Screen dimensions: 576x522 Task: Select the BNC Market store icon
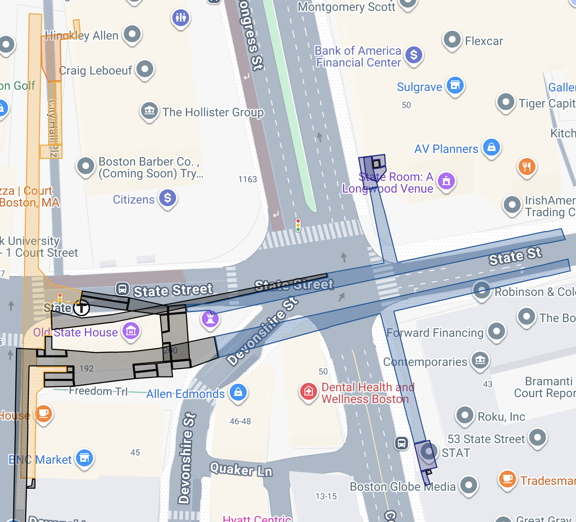coord(84,458)
